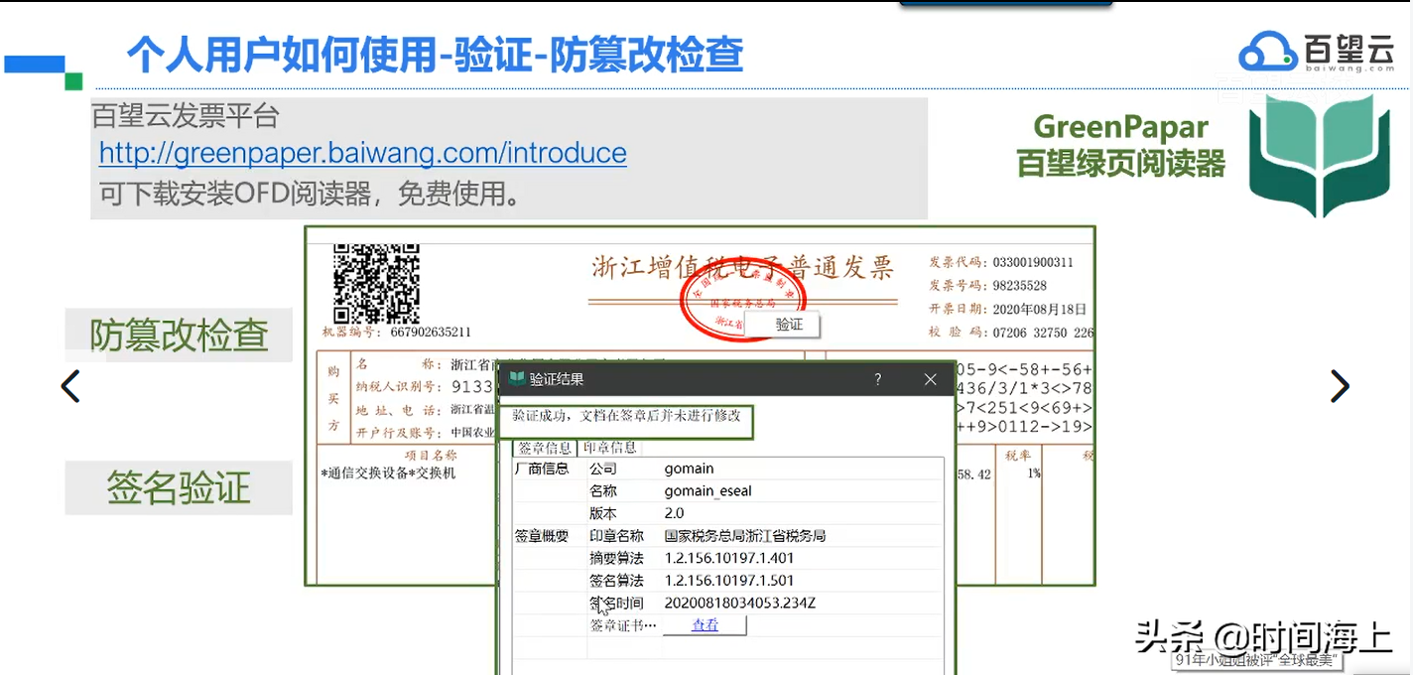The height and width of the screenshot is (675, 1413).
Task: Click the *通信交换设备*交换机 item row
Action: click(x=388, y=473)
